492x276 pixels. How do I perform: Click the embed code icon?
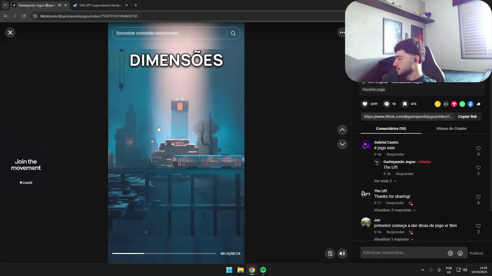[x=446, y=104]
